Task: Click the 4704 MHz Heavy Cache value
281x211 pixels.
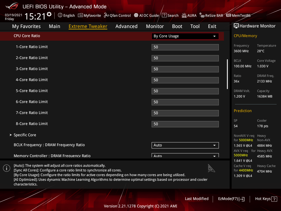Action: pyautogui.click(x=265, y=171)
